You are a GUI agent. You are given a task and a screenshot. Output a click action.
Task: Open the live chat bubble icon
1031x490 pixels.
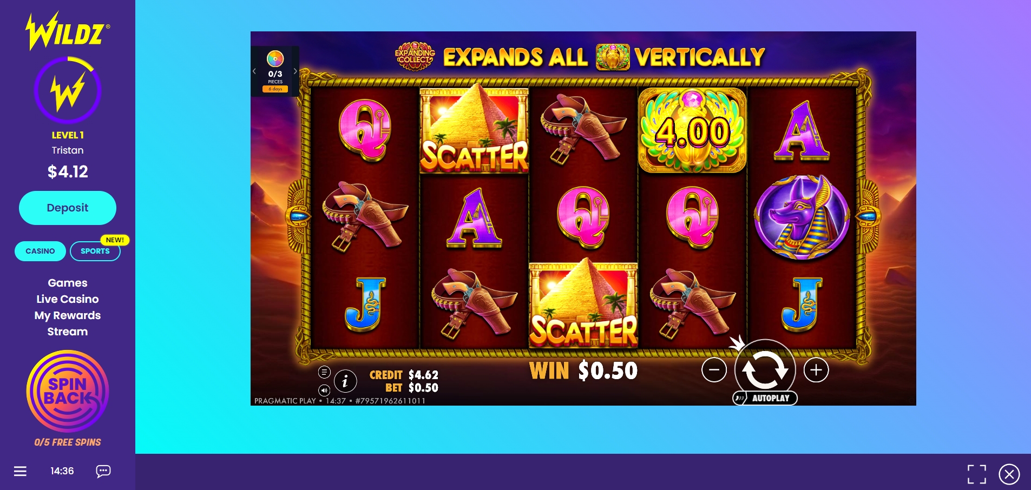click(x=103, y=471)
